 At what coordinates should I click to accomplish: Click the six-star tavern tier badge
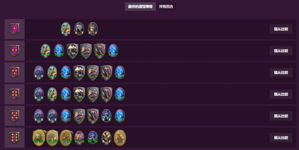14,138
